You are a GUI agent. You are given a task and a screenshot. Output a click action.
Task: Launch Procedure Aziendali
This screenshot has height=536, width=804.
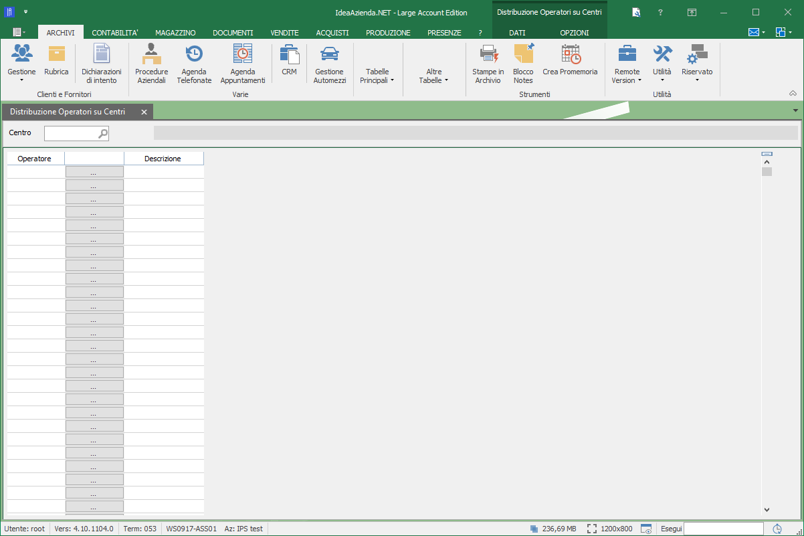pos(151,54)
